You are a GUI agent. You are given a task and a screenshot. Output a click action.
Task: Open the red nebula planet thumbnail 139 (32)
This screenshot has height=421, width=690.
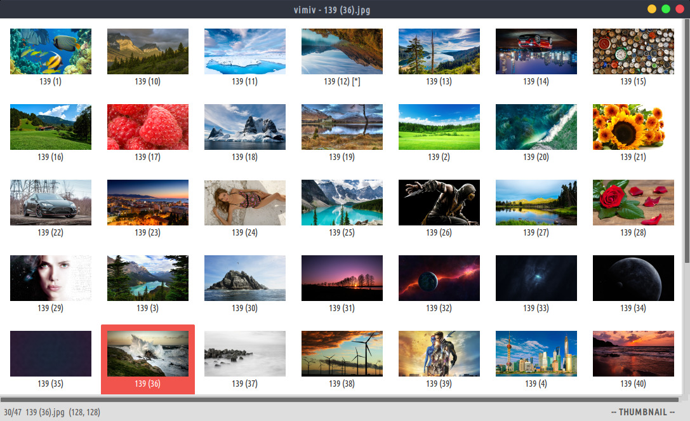[439, 278]
